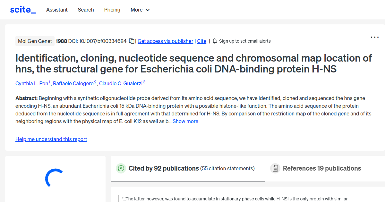Image resolution: width=385 pixels, height=202 pixels.
Task: Open the Search navigation item
Action: tap(86, 10)
